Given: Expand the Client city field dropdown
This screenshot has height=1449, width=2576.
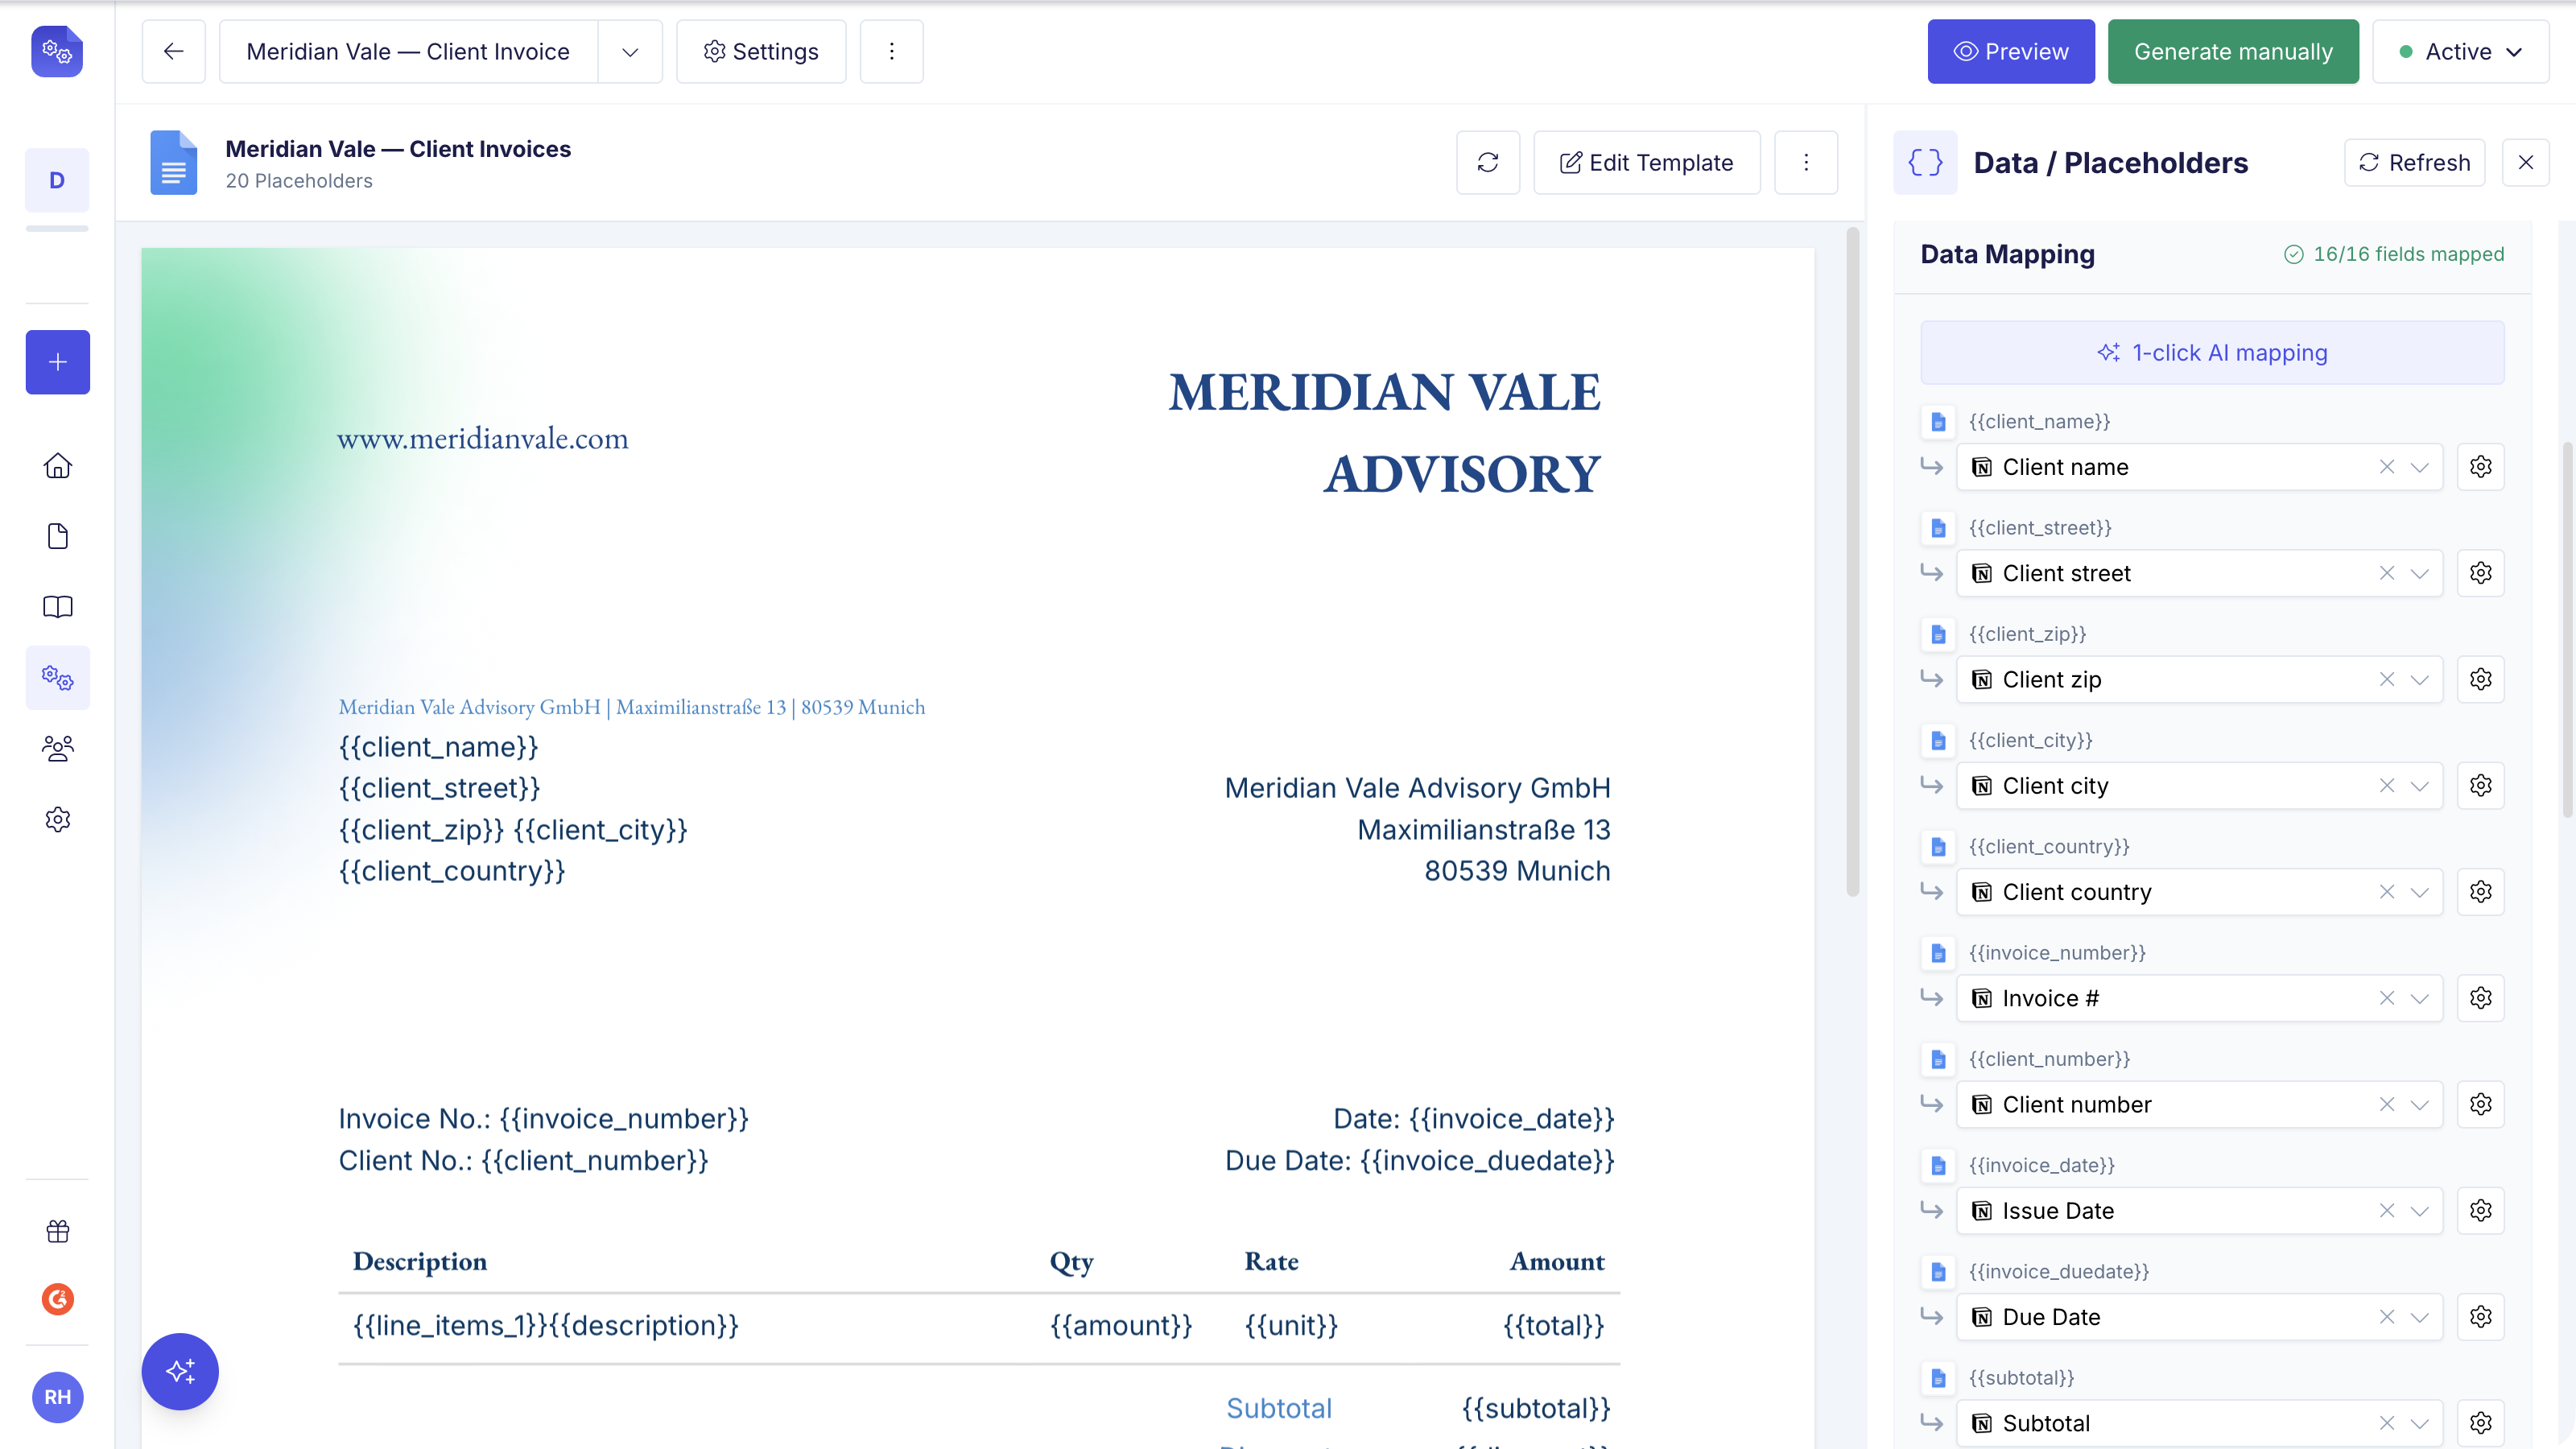Looking at the screenshot, I should click(2419, 785).
